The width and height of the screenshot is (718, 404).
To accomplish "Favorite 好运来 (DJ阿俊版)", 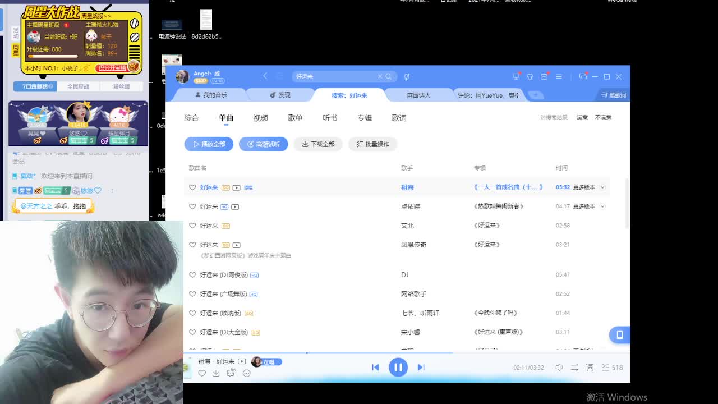I will [x=192, y=275].
